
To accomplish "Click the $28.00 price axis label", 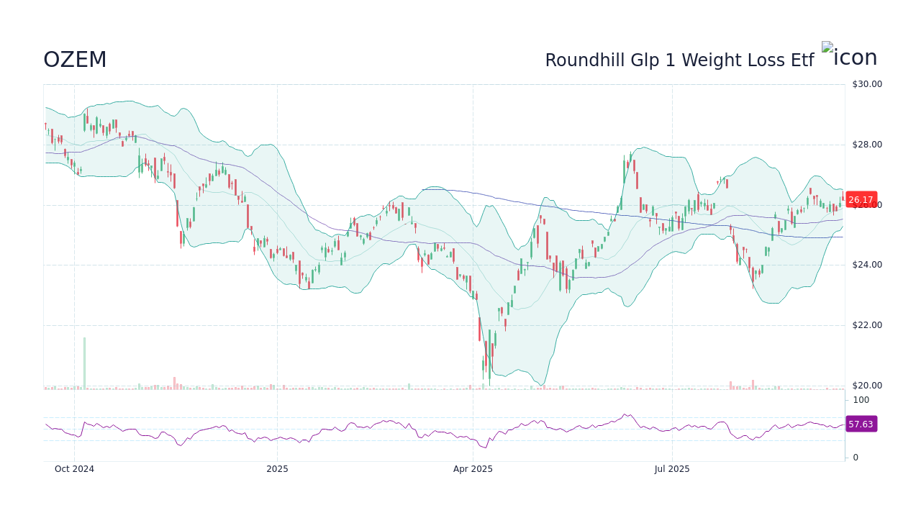I will tap(867, 145).
